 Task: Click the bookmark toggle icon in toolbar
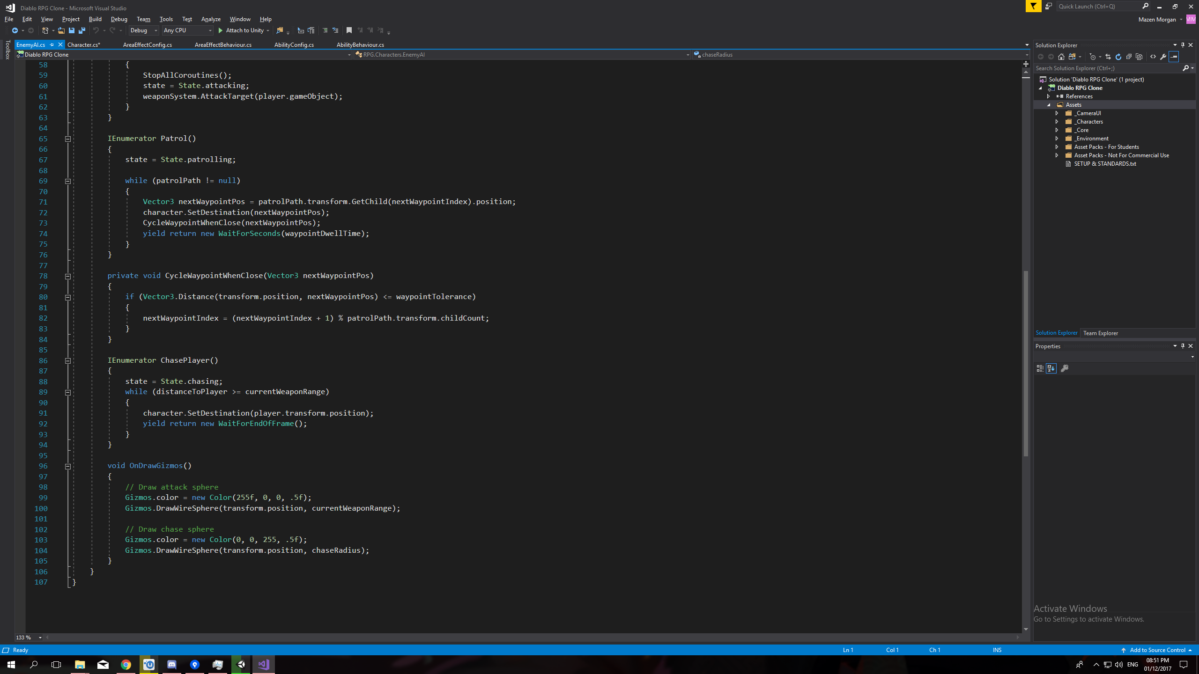[x=349, y=30]
